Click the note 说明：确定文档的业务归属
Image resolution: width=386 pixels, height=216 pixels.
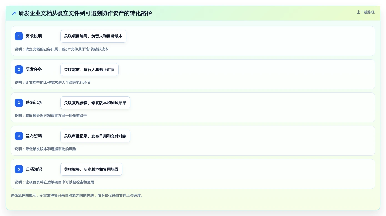[x=62, y=49]
